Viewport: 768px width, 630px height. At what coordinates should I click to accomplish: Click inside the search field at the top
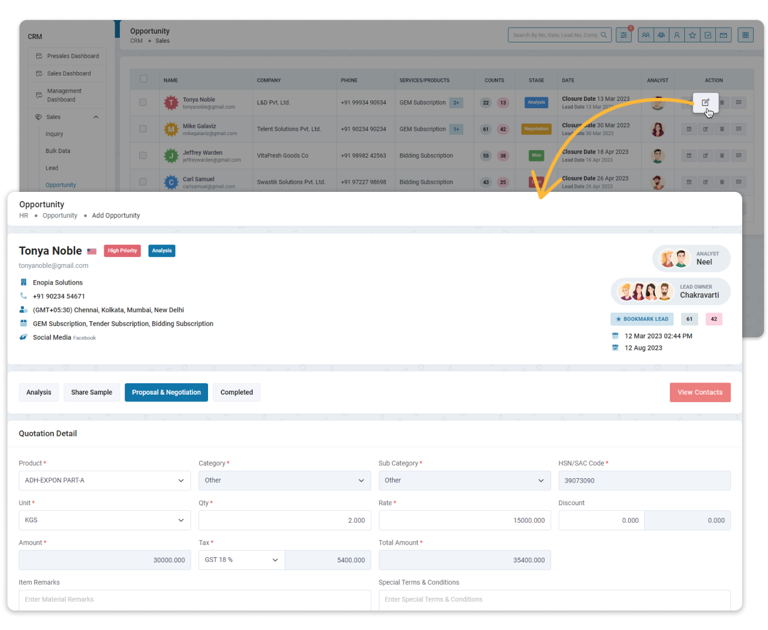(x=553, y=34)
